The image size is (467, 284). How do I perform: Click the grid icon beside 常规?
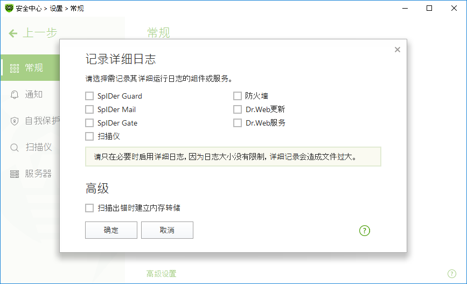[15, 68]
